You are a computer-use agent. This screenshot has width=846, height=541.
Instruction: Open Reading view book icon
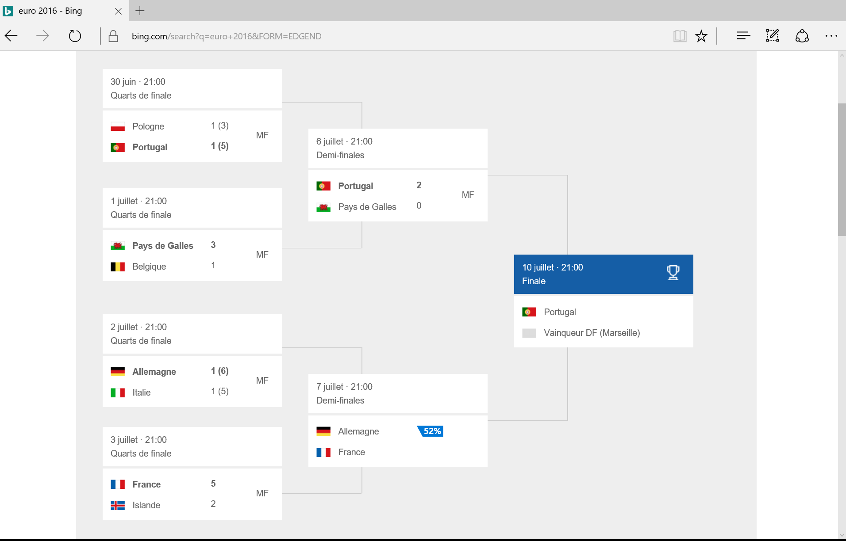(x=680, y=36)
